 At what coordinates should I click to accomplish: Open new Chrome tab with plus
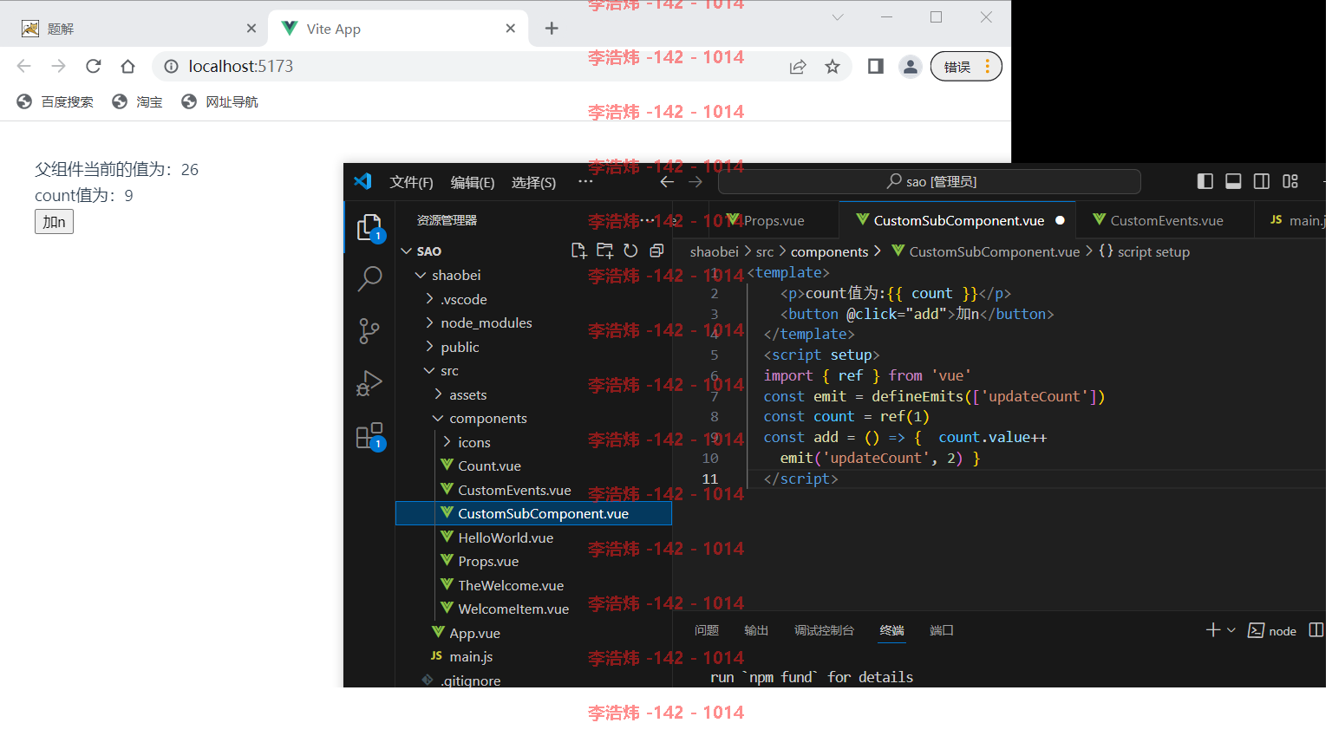[x=552, y=29]
